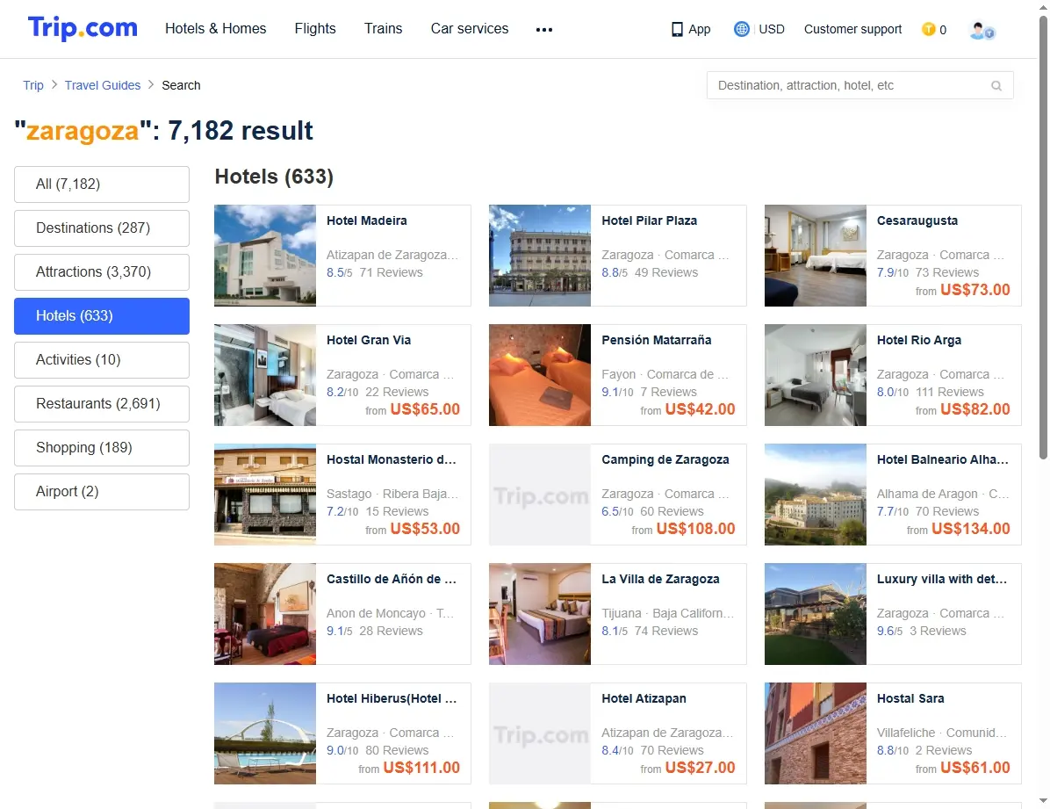Open Camping de Zaragoza placeholder image
1050x809 pixels.
tap(540, 495)
